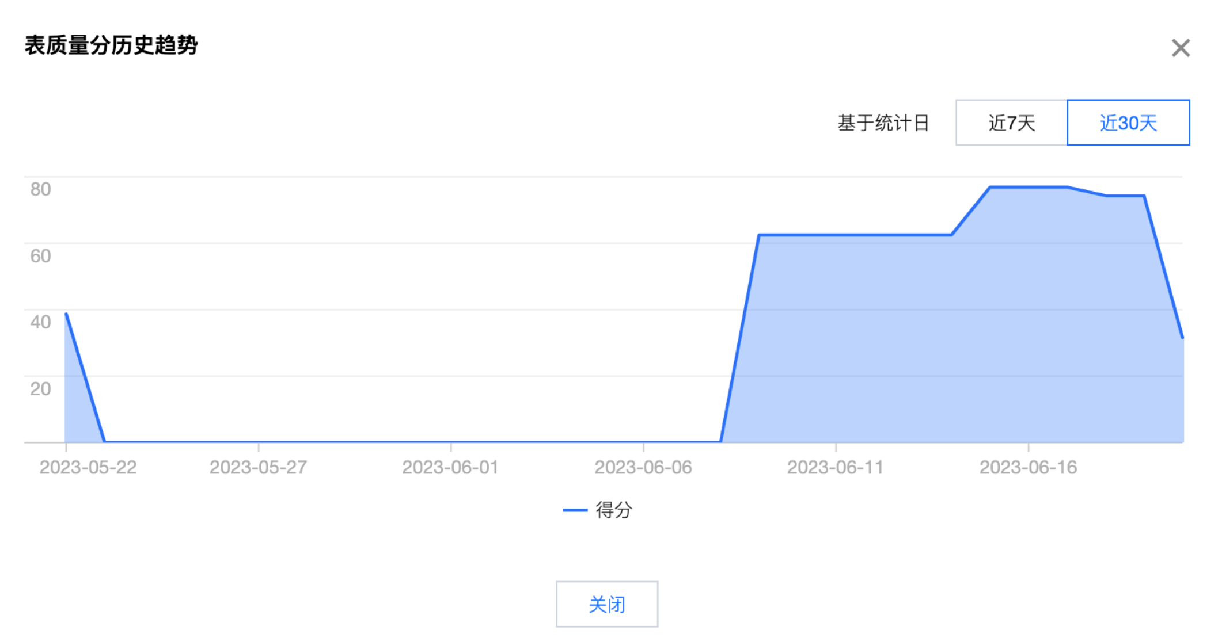Click the 2023-06-16 axis date label
This screenshot has width=1222, height=638.
[1028, 467]
